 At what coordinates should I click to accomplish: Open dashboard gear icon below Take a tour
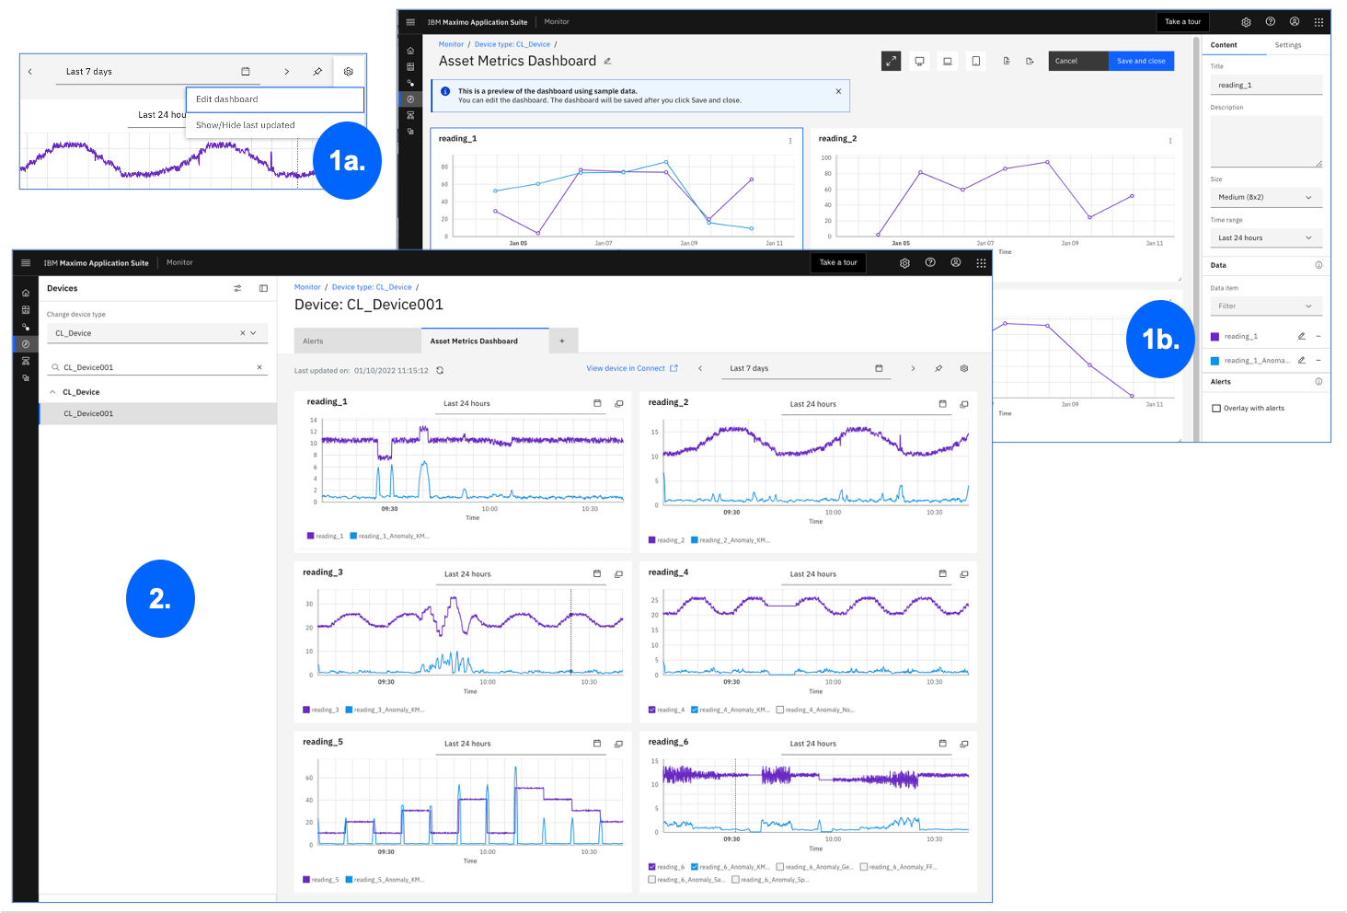964,368
